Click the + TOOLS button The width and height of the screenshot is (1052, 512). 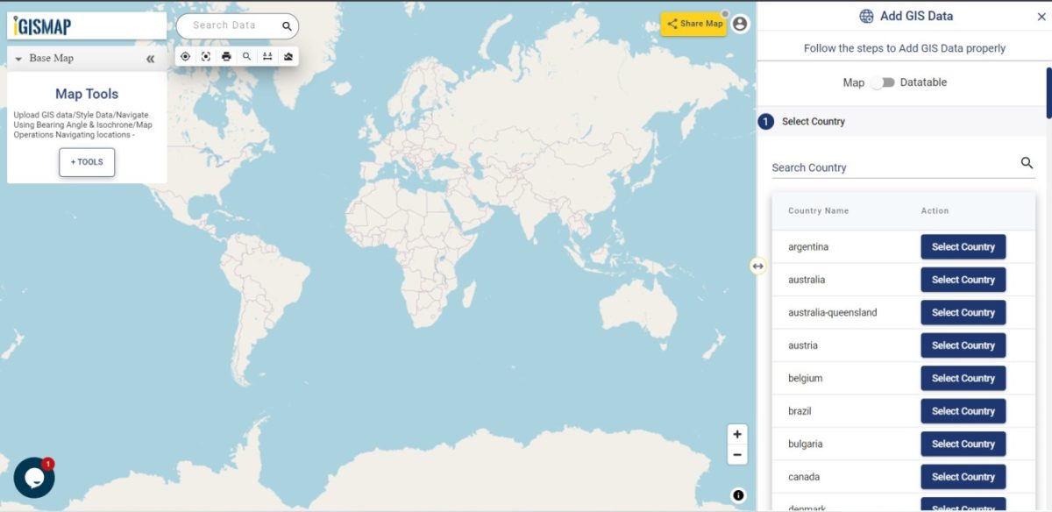[x=86, y=162]
